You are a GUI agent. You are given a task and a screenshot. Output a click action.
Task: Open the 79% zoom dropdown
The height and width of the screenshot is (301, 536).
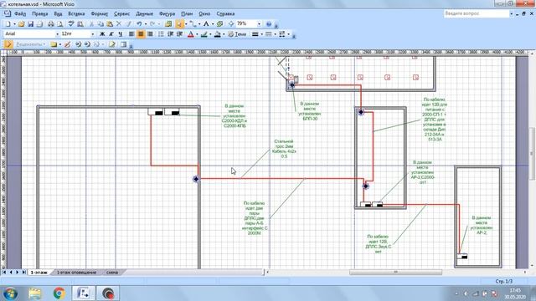pyautogui.click(x=259, y=24)
